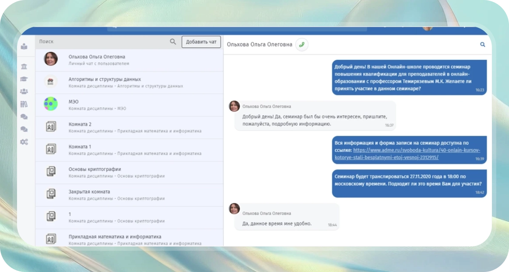This screenshot has width=509, height=272.
Task: Open the reading person icon in sidebar
Action: click(24, 47)
